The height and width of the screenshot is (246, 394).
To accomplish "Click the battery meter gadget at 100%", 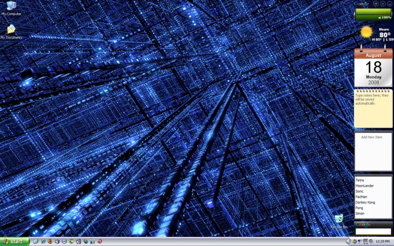I will coord(373,15).
